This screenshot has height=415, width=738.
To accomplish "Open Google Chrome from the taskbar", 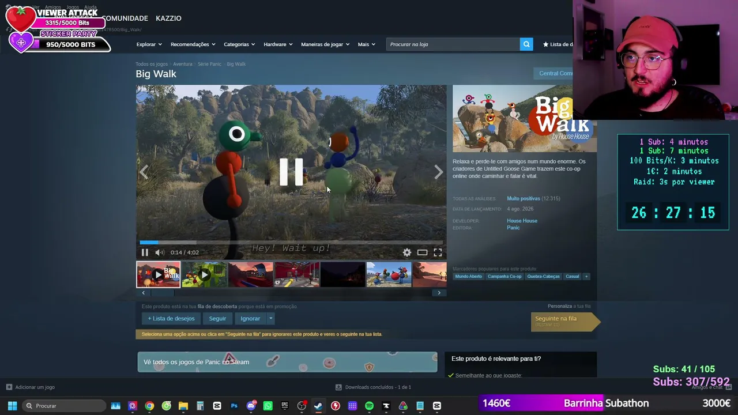I will (149, 406).
